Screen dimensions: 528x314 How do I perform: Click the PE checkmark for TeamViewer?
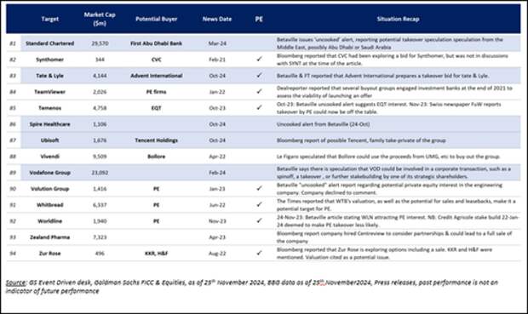pyautogui.click(x=259, y=91)
